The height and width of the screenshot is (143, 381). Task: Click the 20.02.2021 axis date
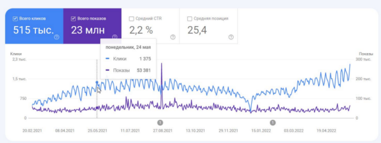tap(32, 131)
